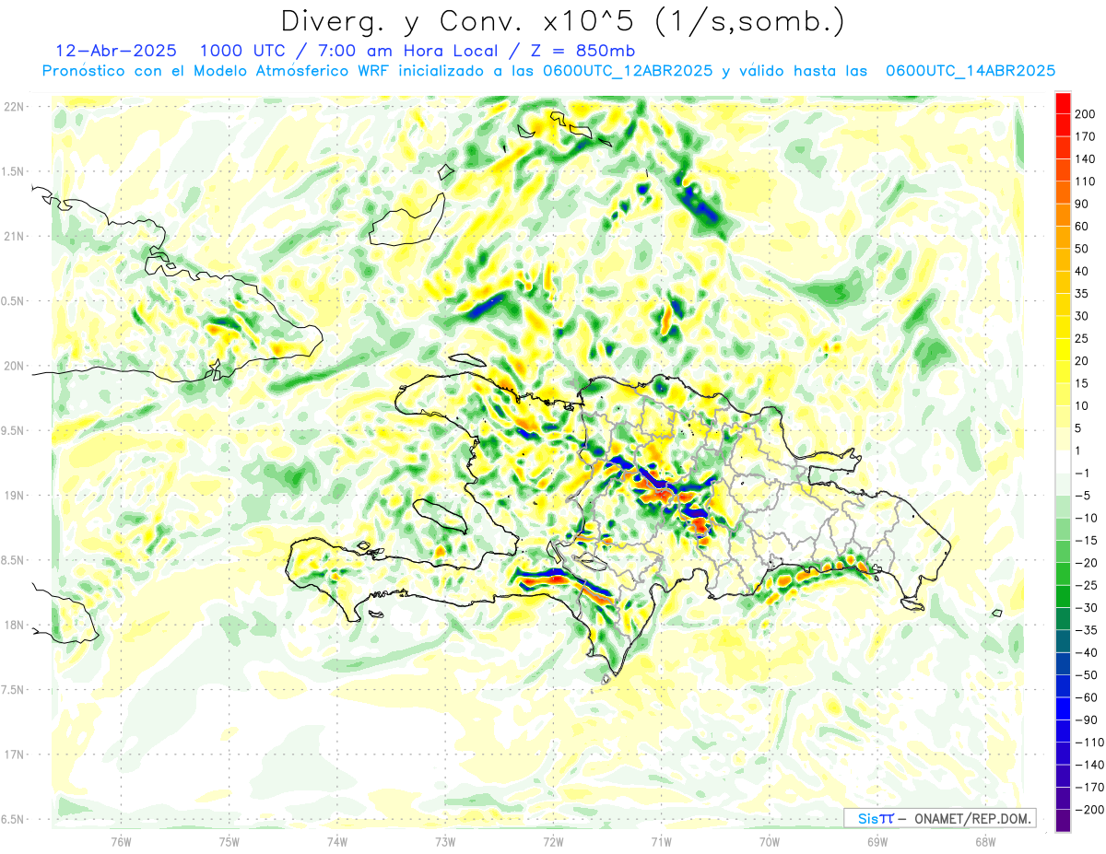1106x854 pixels.
Task: Click the latitude label 19N
Action: click(14, 496)
